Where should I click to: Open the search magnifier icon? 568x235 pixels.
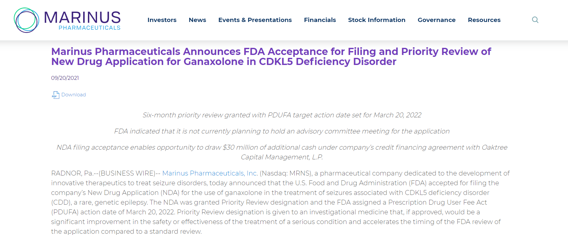[535, 20]
